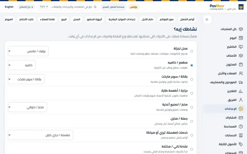Image resolution: width=247 pixels, height=154 pixels.
Task: Click the people icon next to العملاء والأجل
Action: (241, 73)
